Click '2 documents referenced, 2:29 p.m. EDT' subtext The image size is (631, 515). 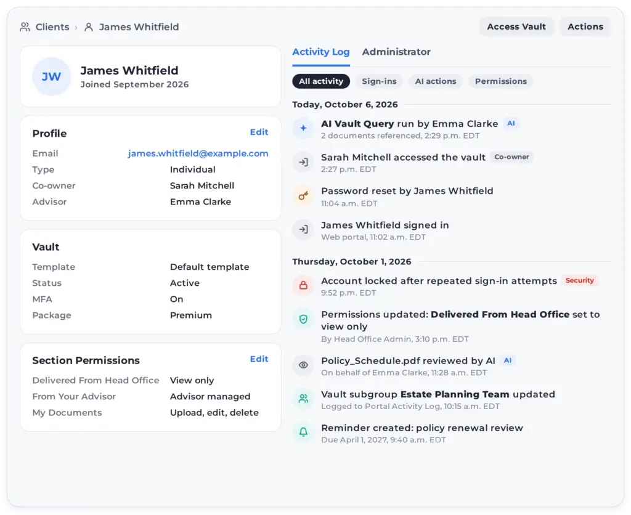[x=400, y=136]
